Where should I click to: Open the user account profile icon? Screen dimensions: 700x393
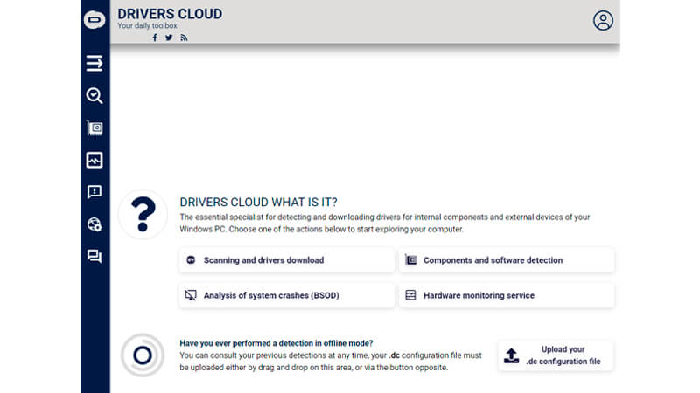[603, 20]
